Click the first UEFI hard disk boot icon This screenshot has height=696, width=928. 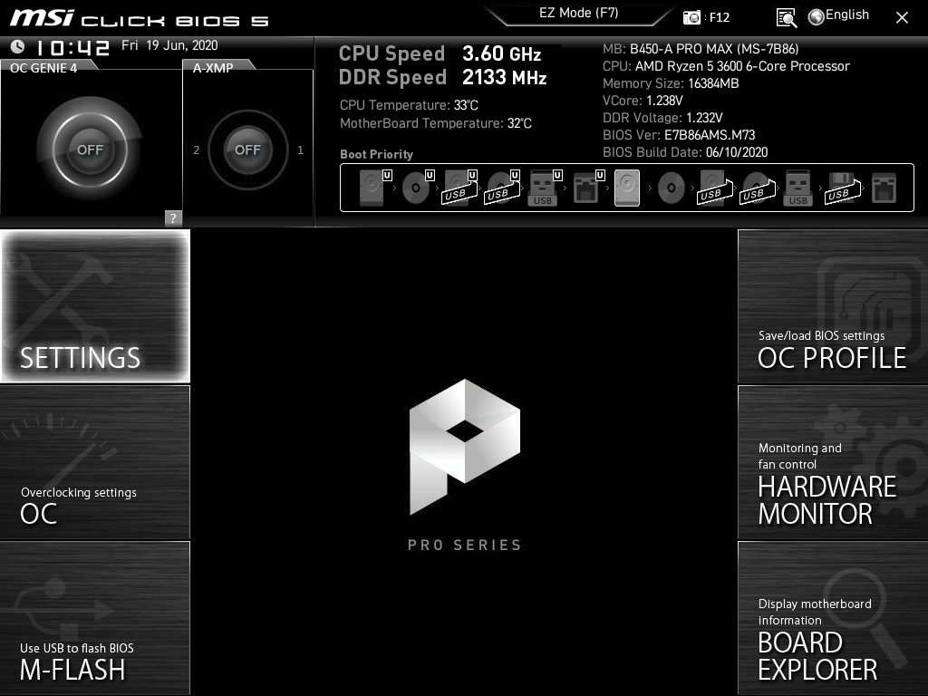coord(375,188)
